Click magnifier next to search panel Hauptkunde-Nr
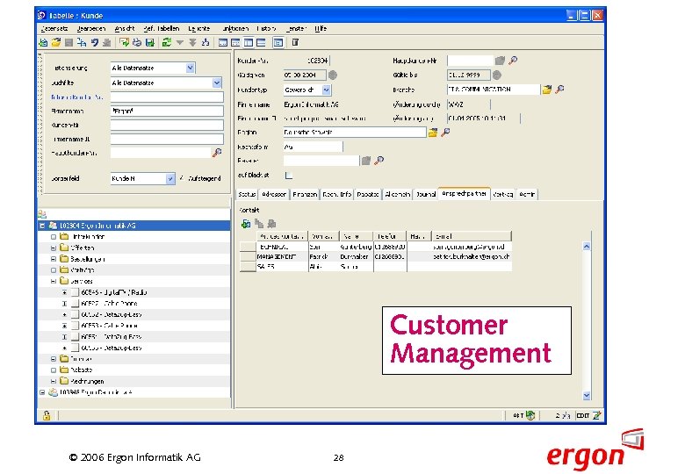The height and width of the screenshot is (474, 685). pos(217,153)
